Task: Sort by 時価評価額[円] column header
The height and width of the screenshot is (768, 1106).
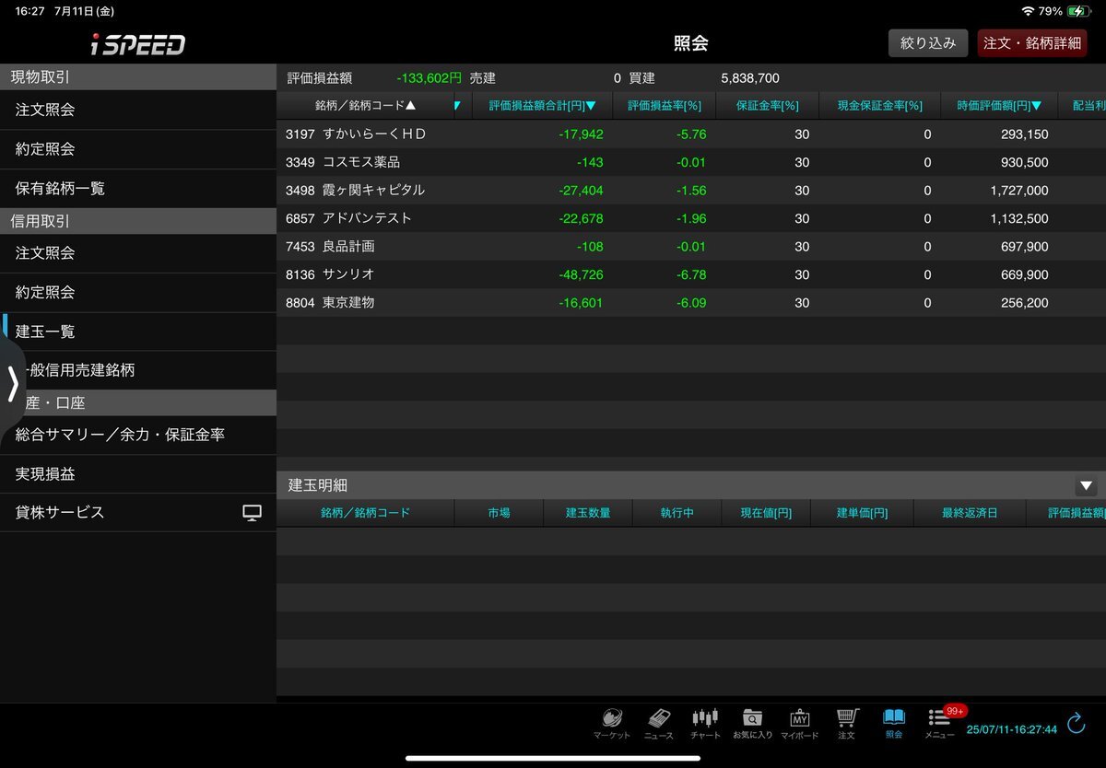Action: (x=999, y=106)
